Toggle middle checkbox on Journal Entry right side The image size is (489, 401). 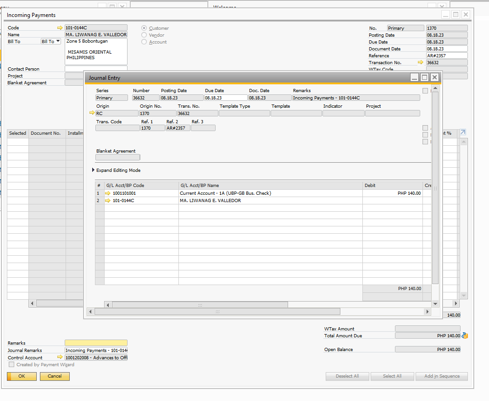425,135
